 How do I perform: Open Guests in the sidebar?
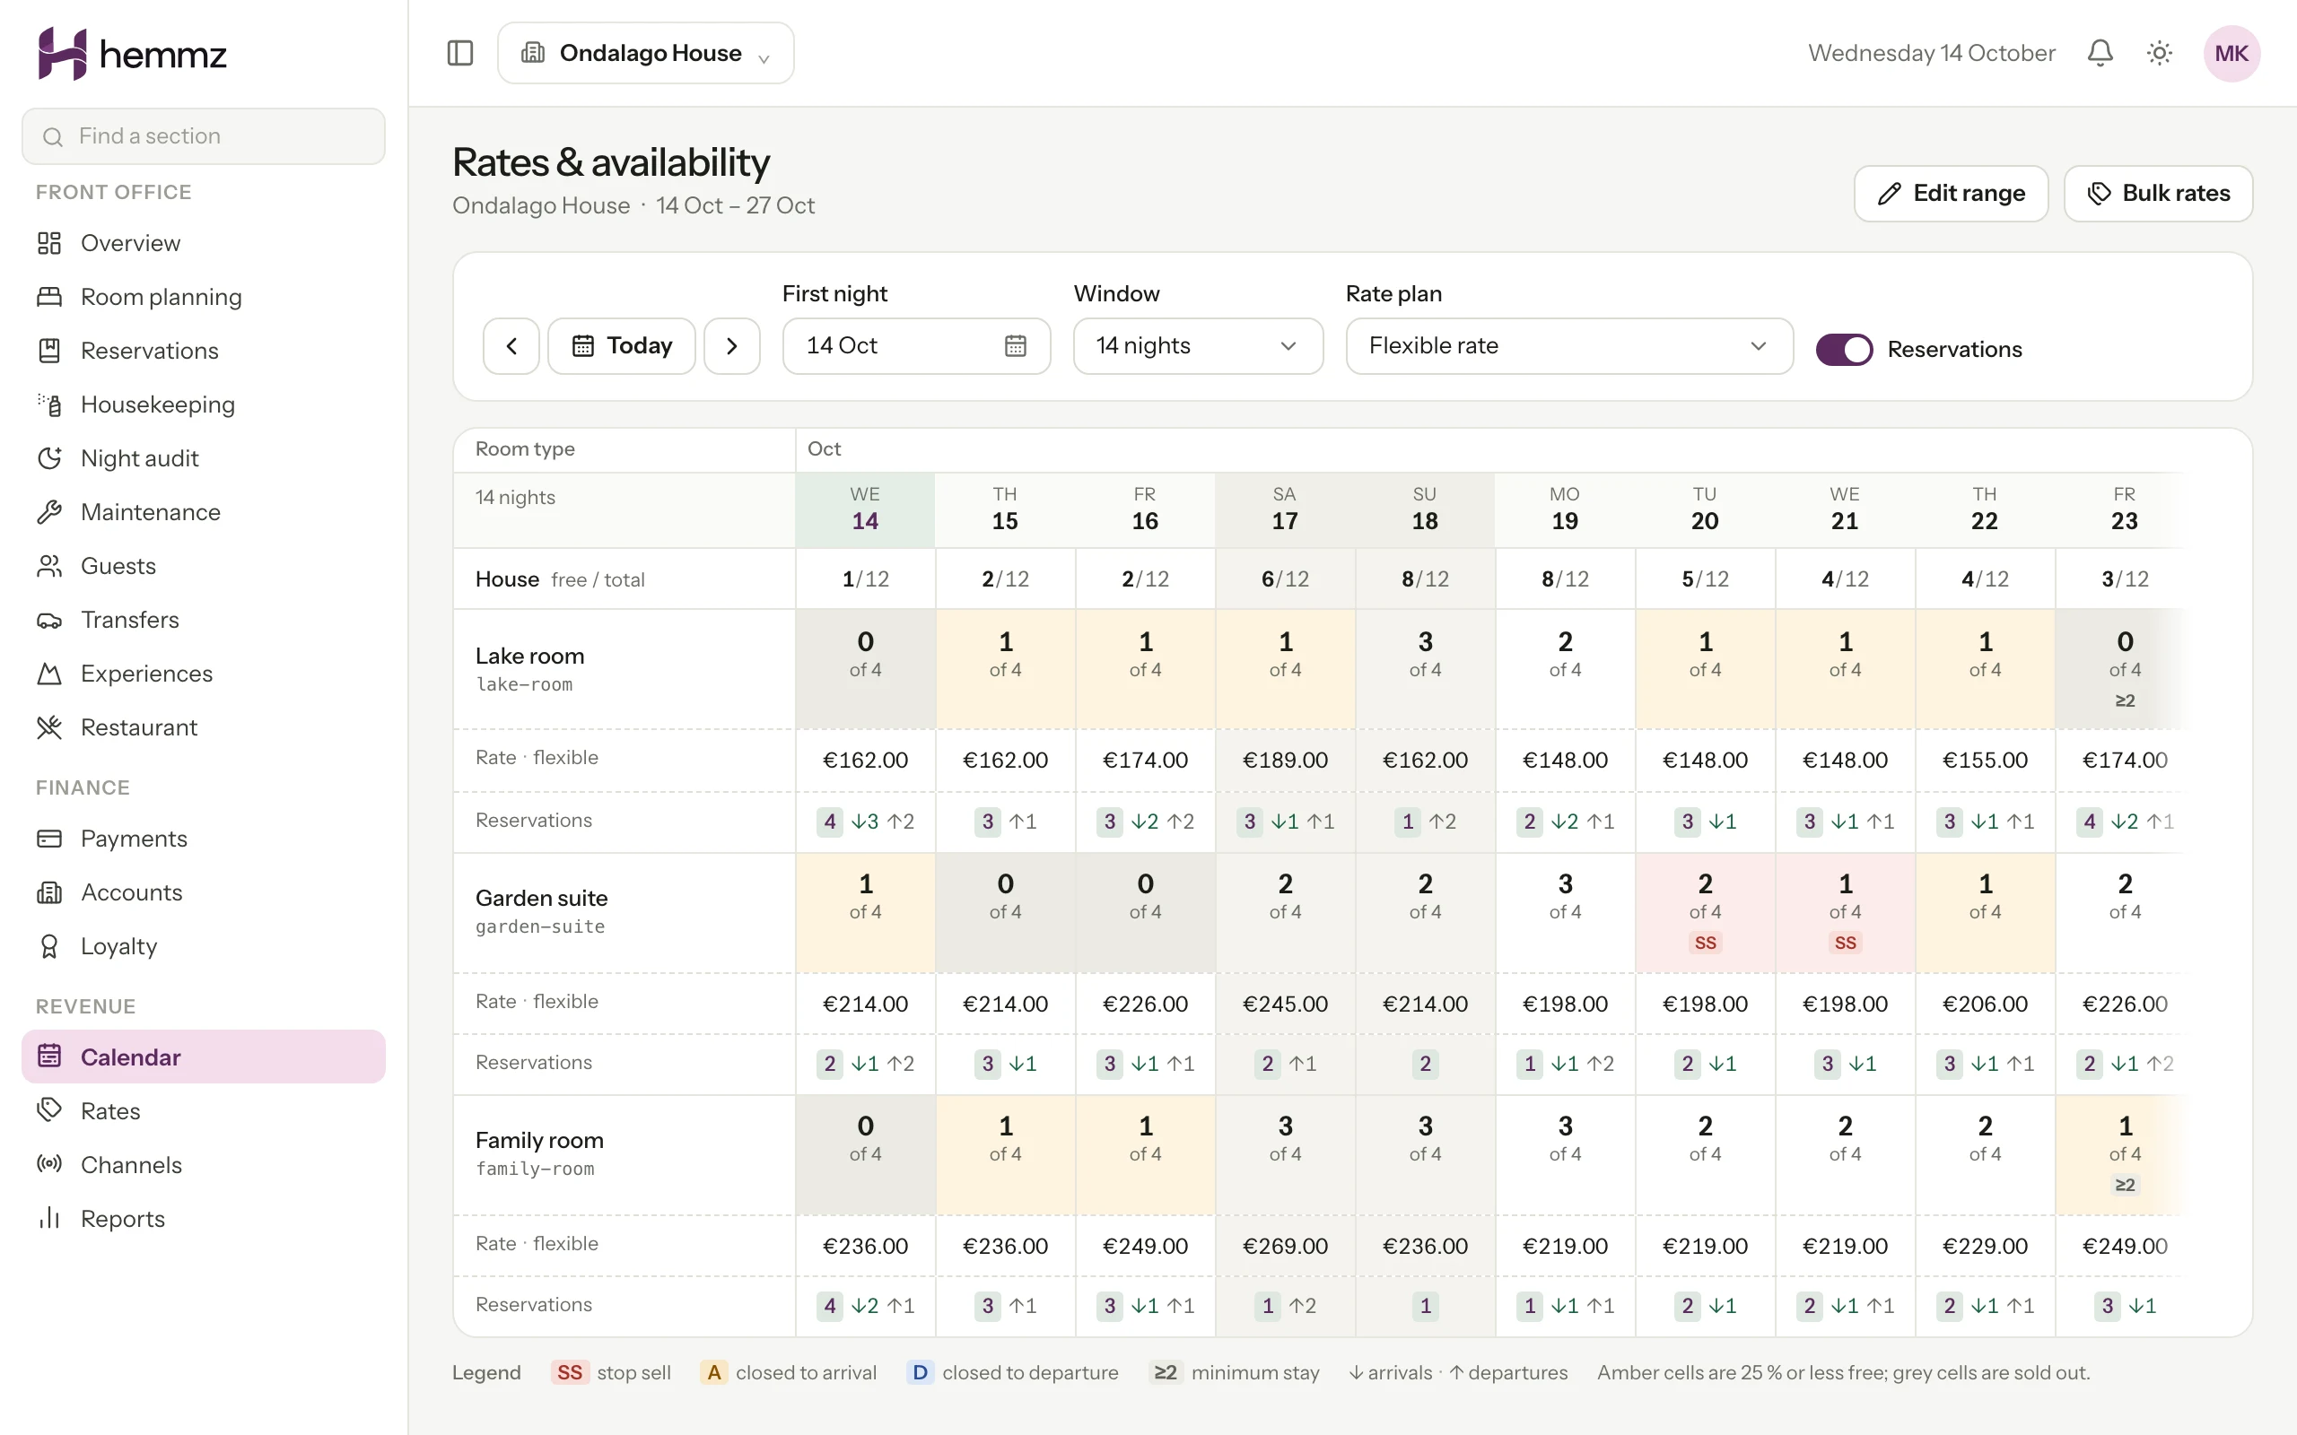203,566
